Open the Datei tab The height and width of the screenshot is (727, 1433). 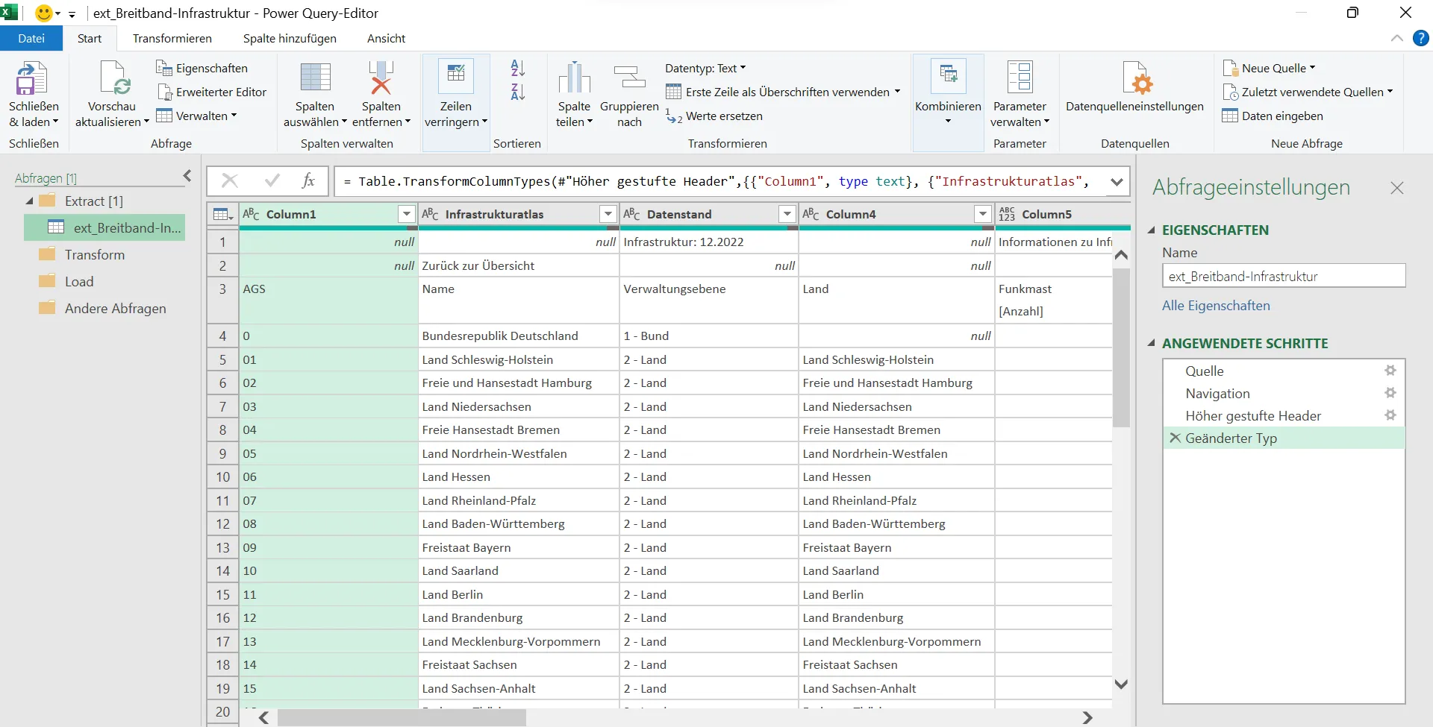[31, 38]
